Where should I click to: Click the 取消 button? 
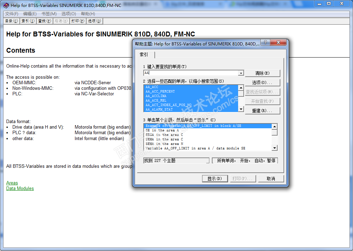[271, 179]
